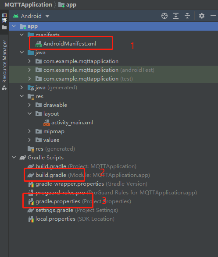The width and height of the screenshot is (218, 257).
Task: Select the layout folder label
Action: [x=51, y=114]
